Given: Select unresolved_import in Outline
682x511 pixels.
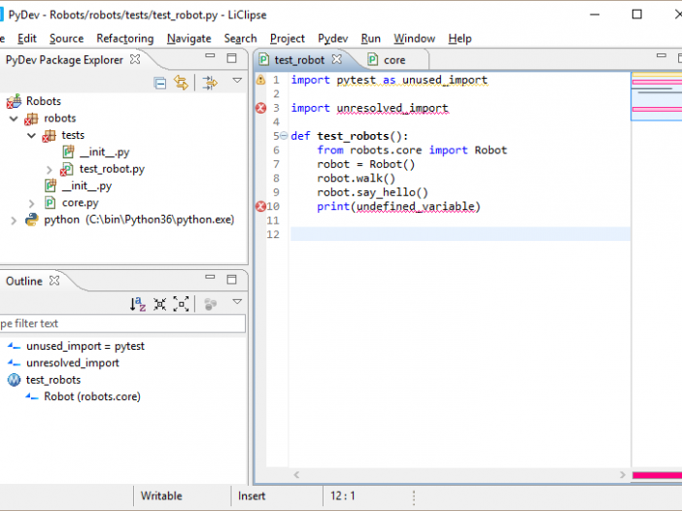Looking at the screenshot, I should pos(73,363).
